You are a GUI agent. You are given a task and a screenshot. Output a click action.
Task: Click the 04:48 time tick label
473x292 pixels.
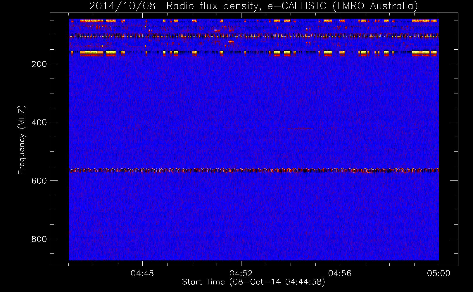pos(142,274)
